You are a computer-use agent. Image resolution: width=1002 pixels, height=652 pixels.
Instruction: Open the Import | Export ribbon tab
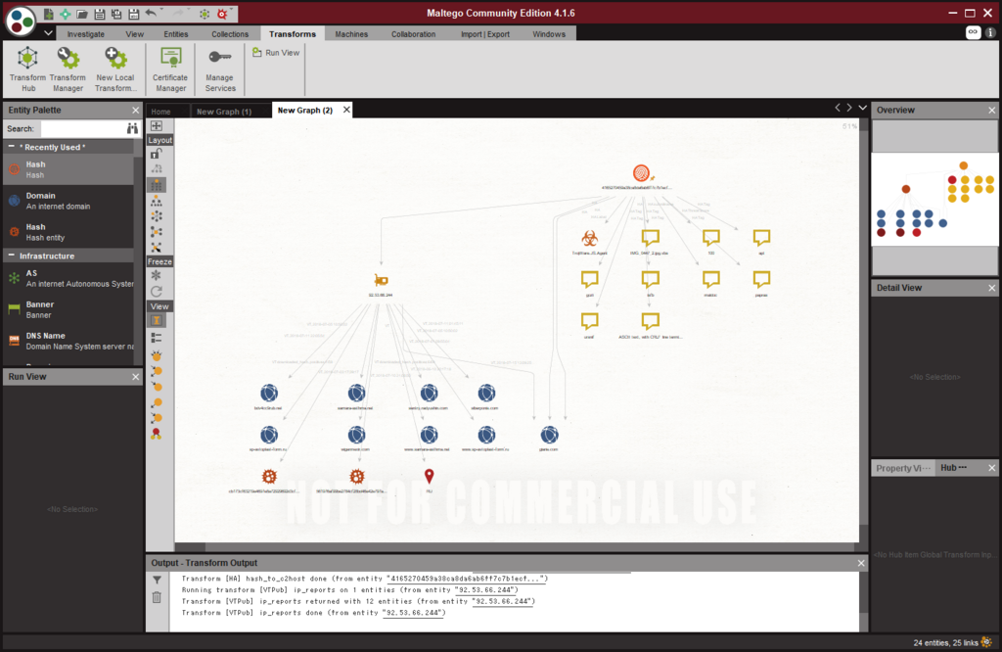[485, 34]
